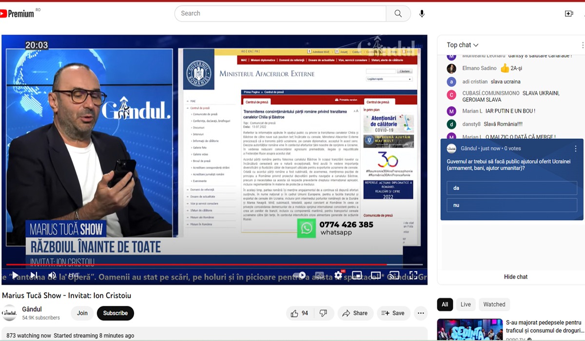Open the Top chat dropdown
This screenshot has height=341, width=585.
(x=463, y=45)
